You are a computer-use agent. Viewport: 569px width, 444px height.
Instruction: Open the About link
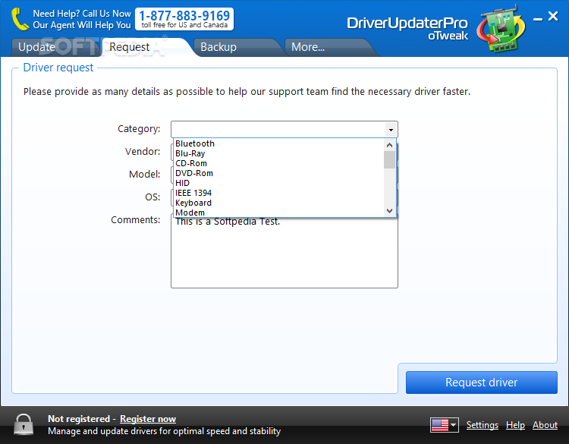tap(545, 425)
